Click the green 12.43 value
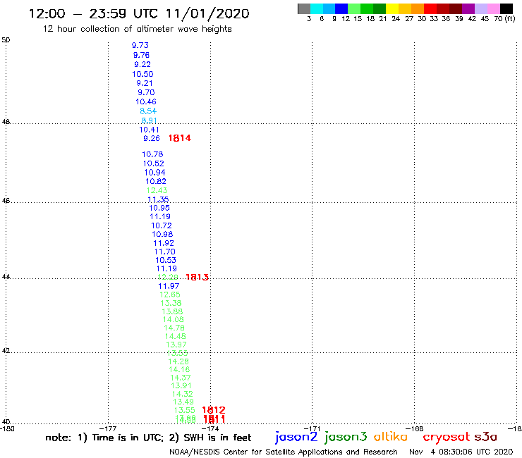Screen dimensions: 522x458 tap(157, 190)
